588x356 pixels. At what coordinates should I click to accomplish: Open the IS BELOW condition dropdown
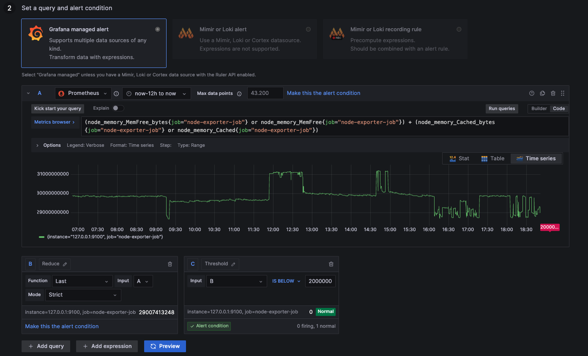(x=286, y=281)
